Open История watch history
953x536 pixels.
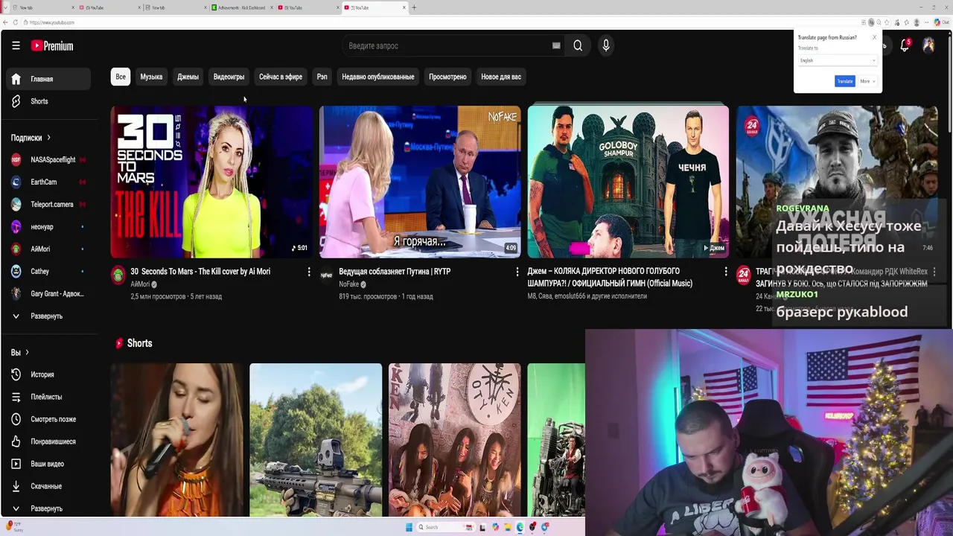48,374
